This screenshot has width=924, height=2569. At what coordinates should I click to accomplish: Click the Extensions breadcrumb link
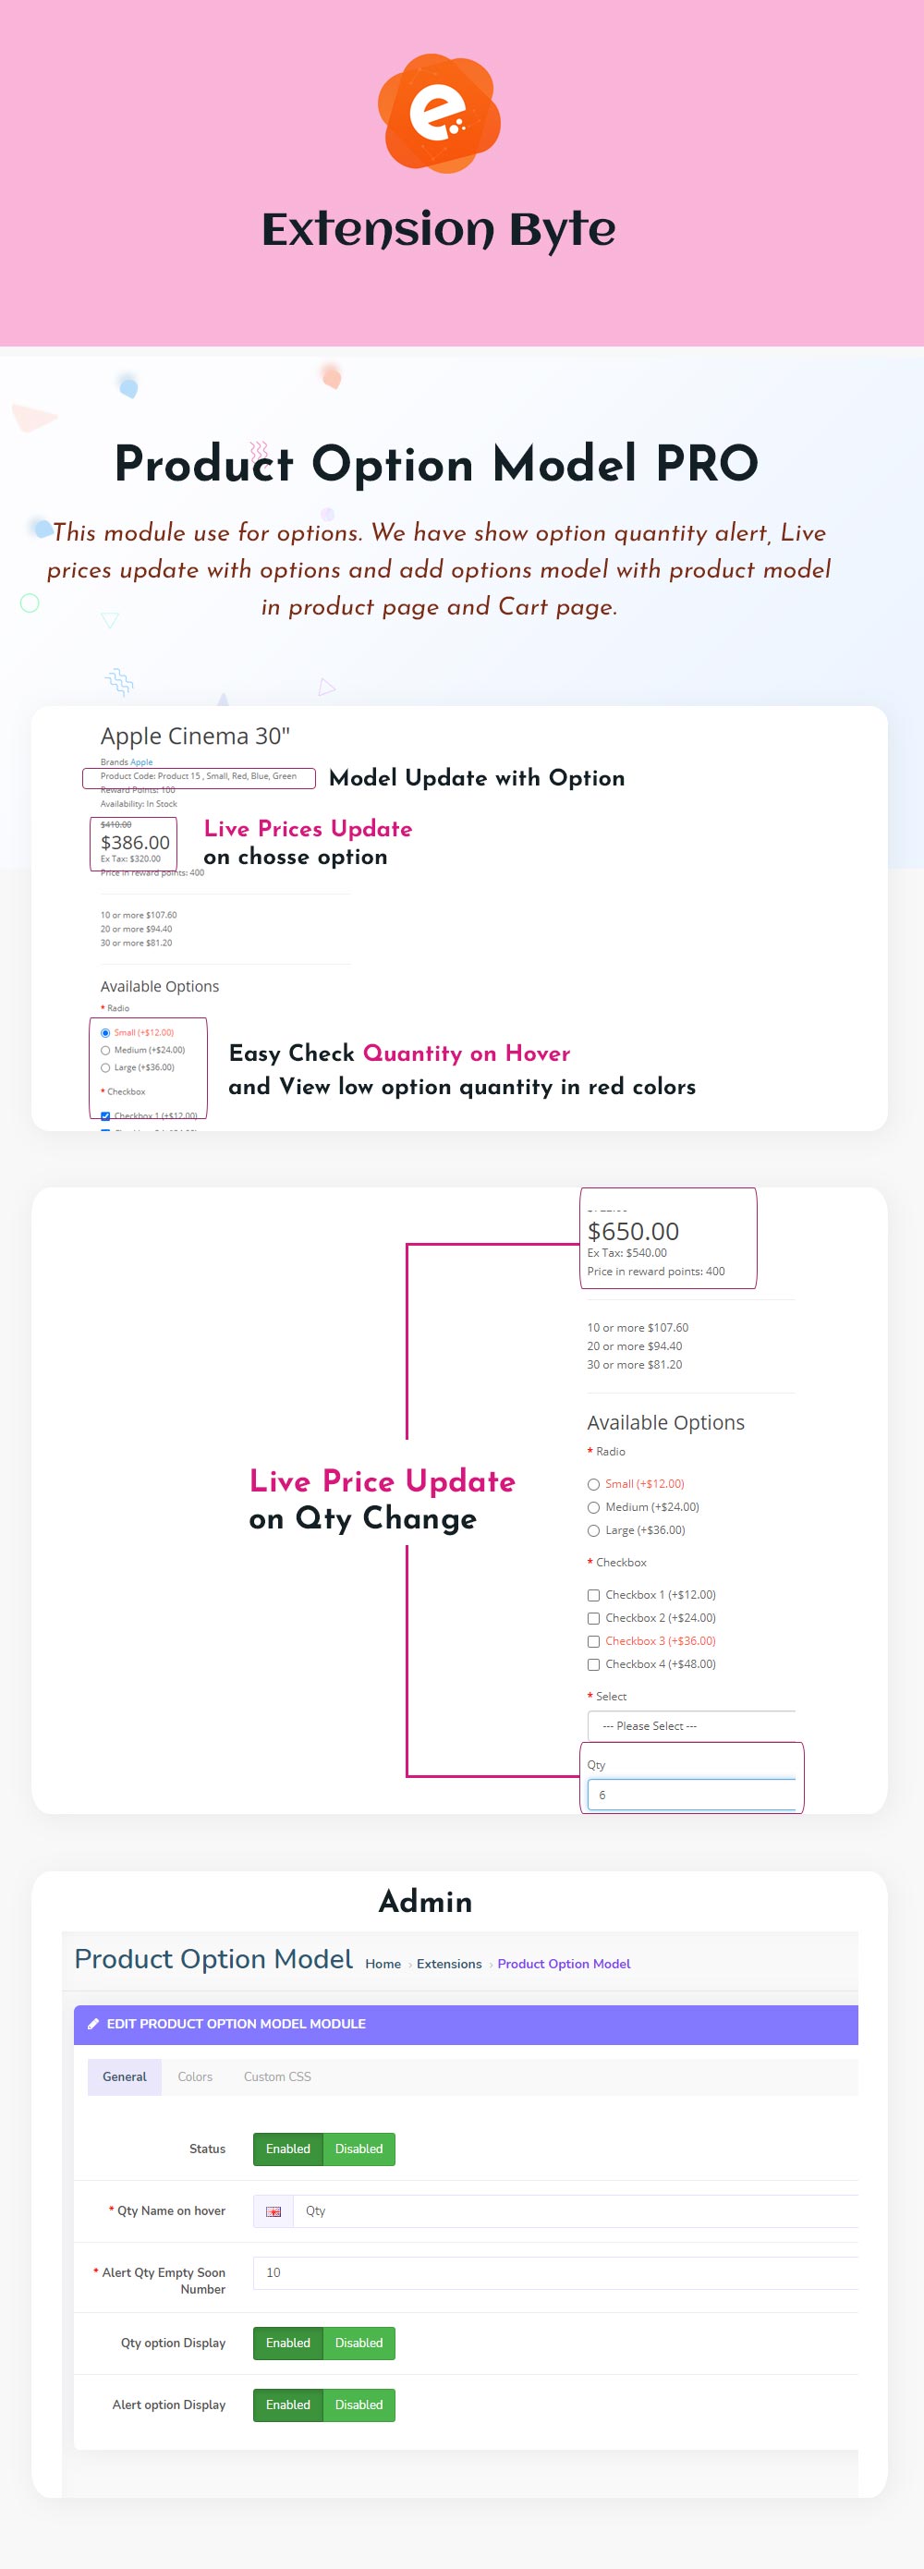(450, 1964)
